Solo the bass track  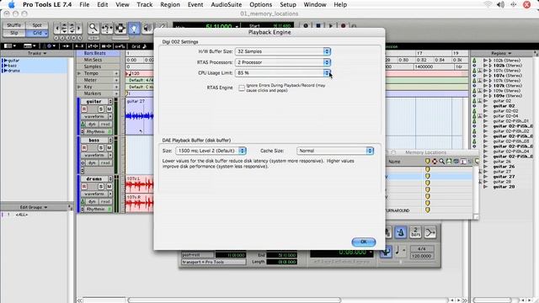pos(101,148)
